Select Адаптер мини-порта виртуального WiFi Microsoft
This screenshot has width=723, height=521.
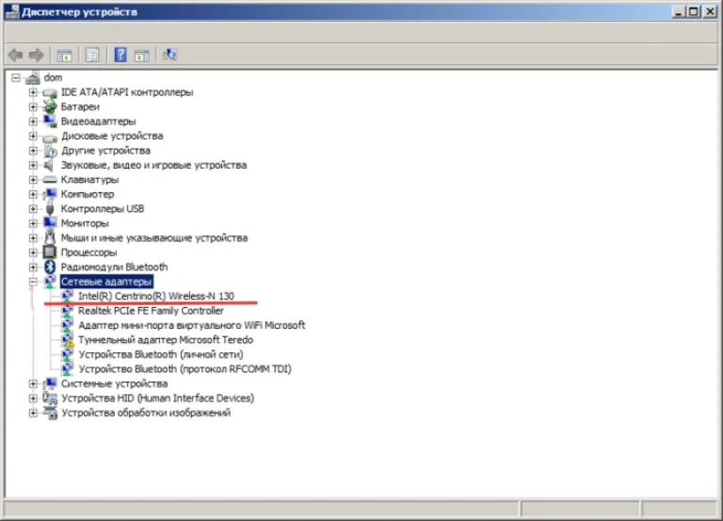click(x=192, y=325)
